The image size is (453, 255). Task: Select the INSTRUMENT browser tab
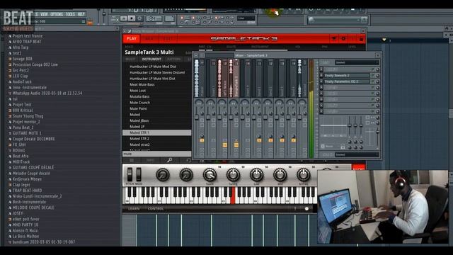[151, 59]
